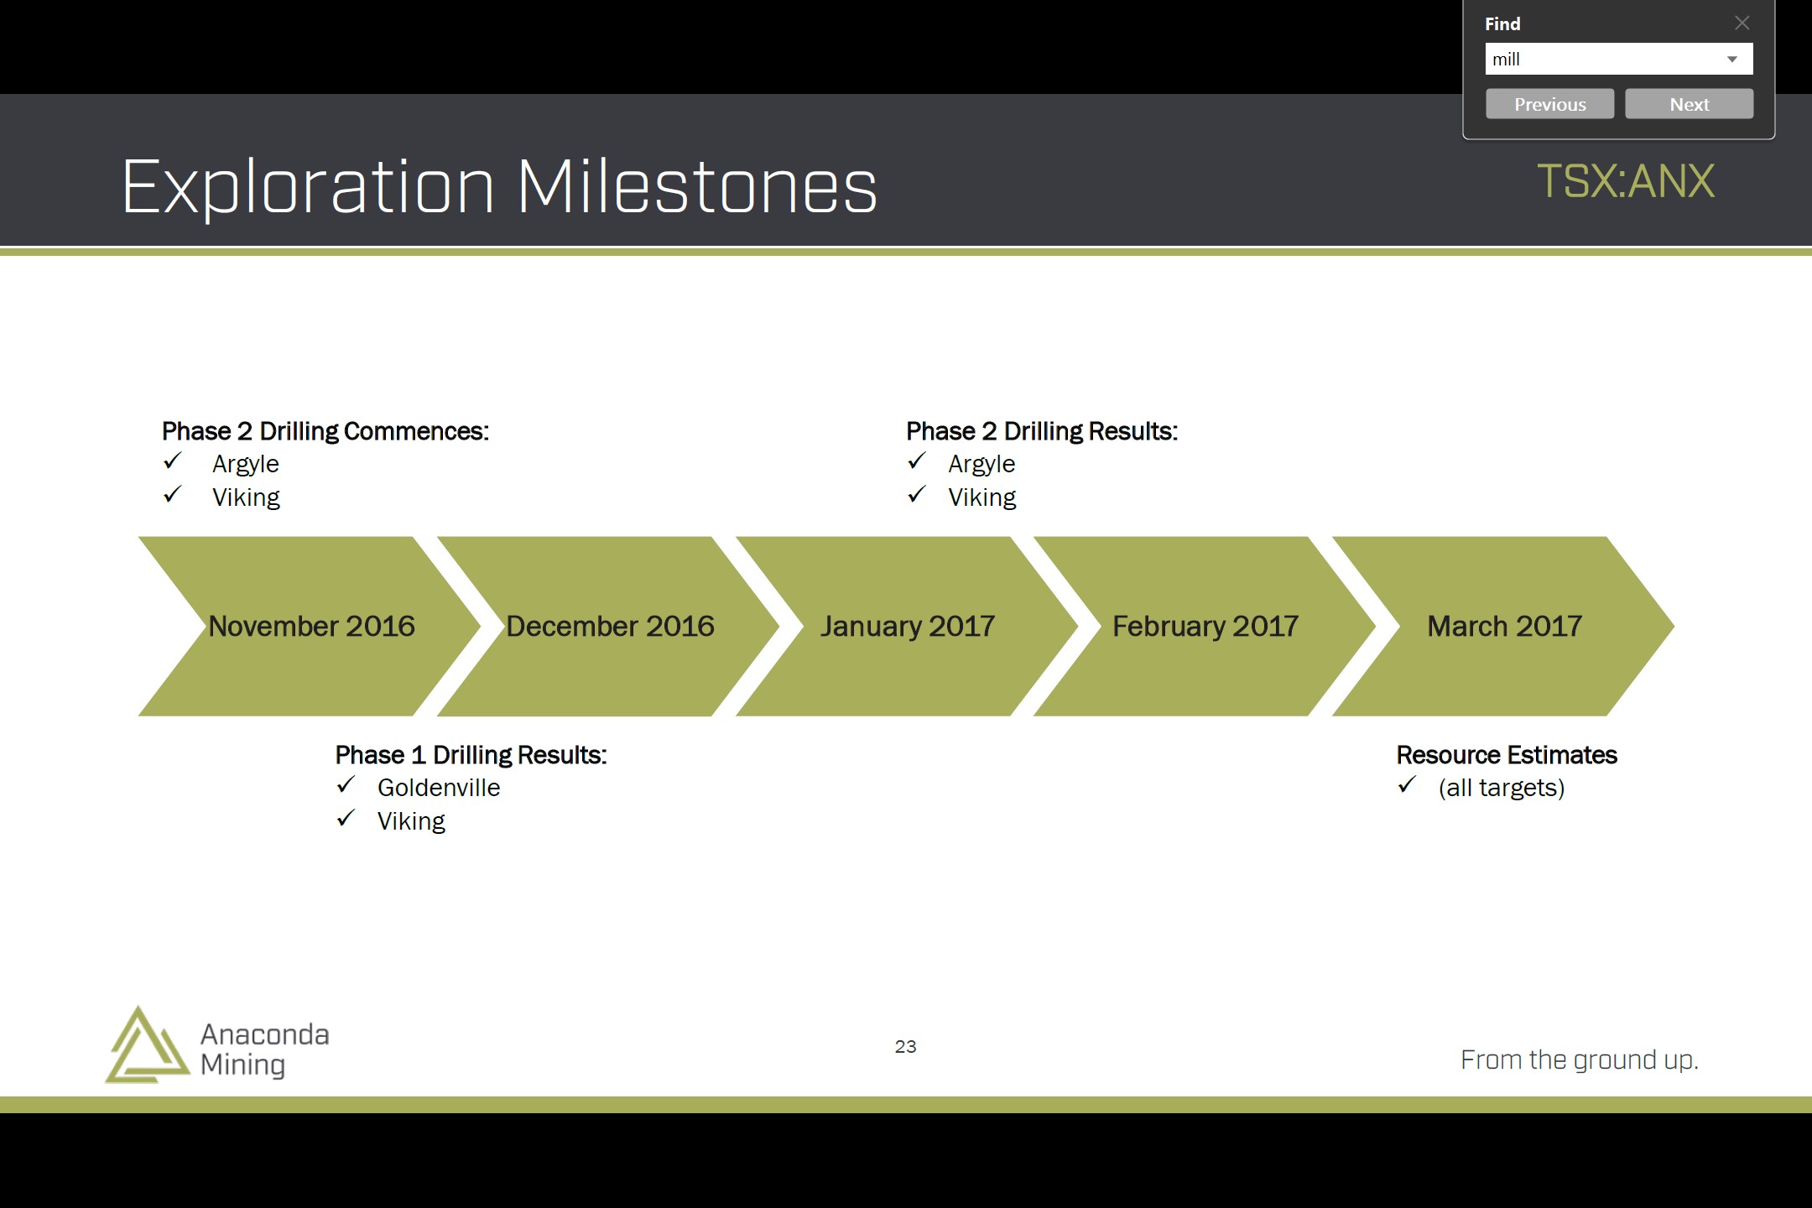Click the 'Exploration Milestones' slide title
The image size is (1812, 1208).
[500, 188]
